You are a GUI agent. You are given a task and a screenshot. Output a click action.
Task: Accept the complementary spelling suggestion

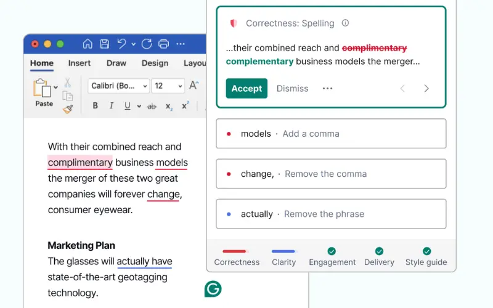pyautogui.click(x=246, y=88)
